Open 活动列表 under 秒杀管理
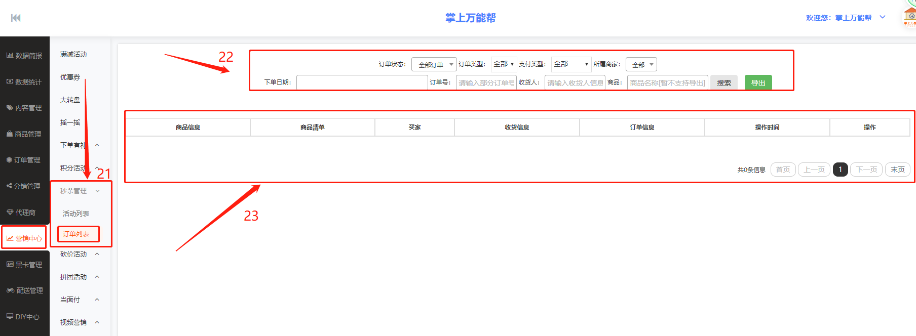 tap(76, 214)
